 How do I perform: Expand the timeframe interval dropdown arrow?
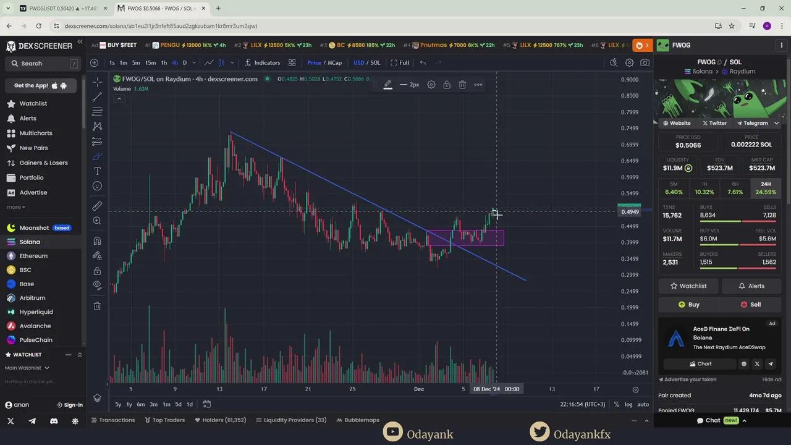(193, 62)
